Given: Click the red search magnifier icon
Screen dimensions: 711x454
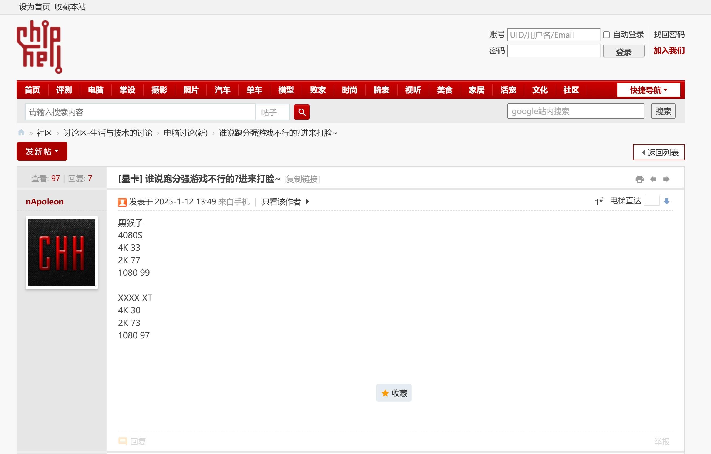Looking at the screenshot, I should [302, 112].
